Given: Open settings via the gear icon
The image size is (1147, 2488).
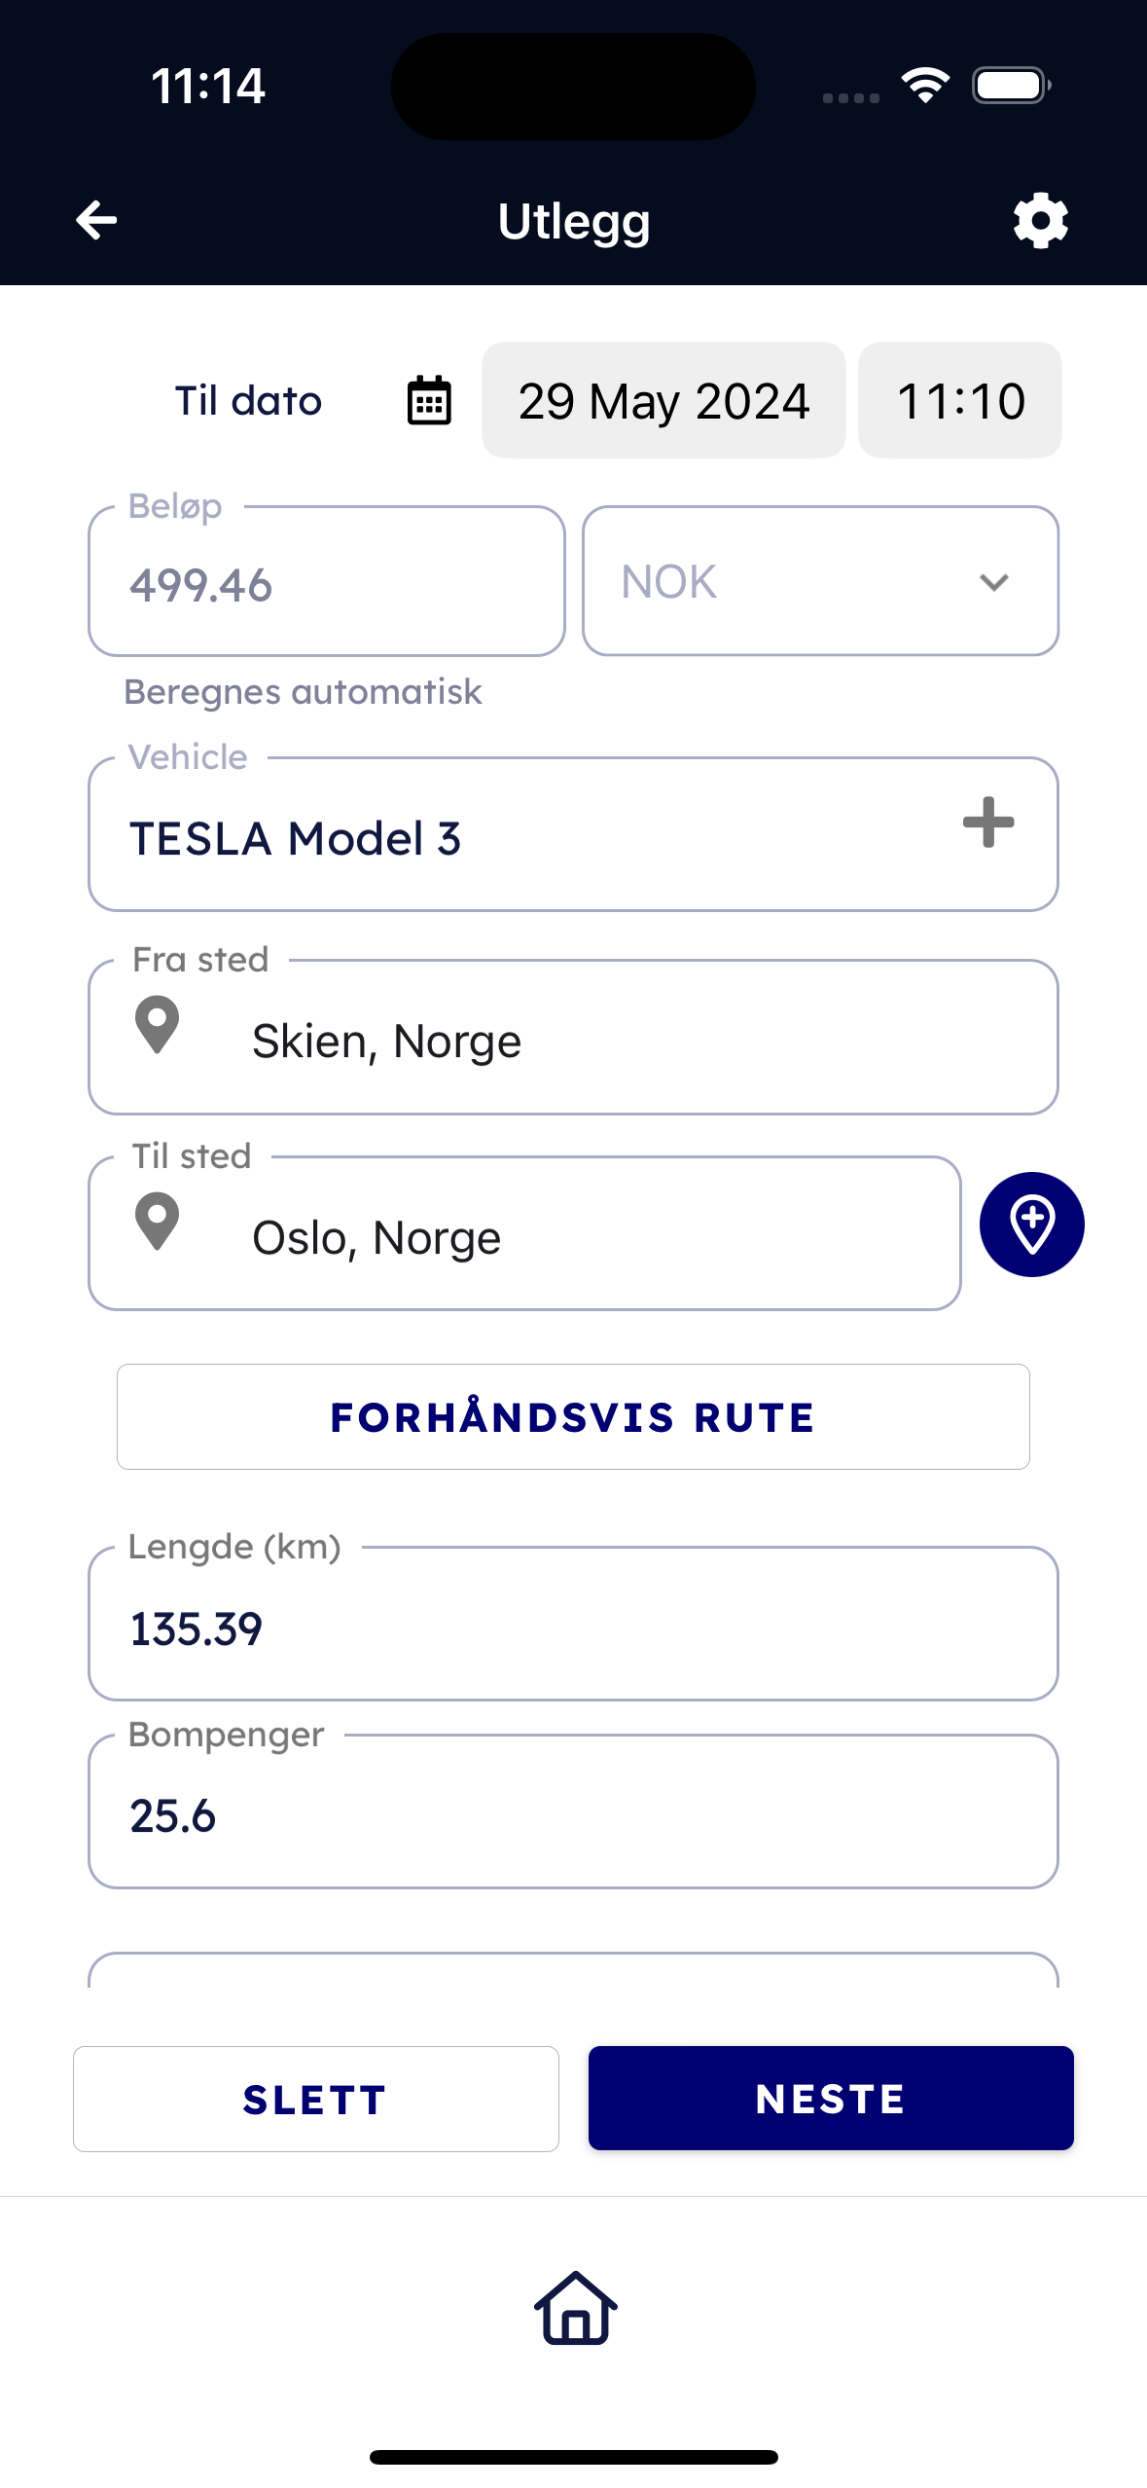Looking at the screenshot, I should point(1040,220).
